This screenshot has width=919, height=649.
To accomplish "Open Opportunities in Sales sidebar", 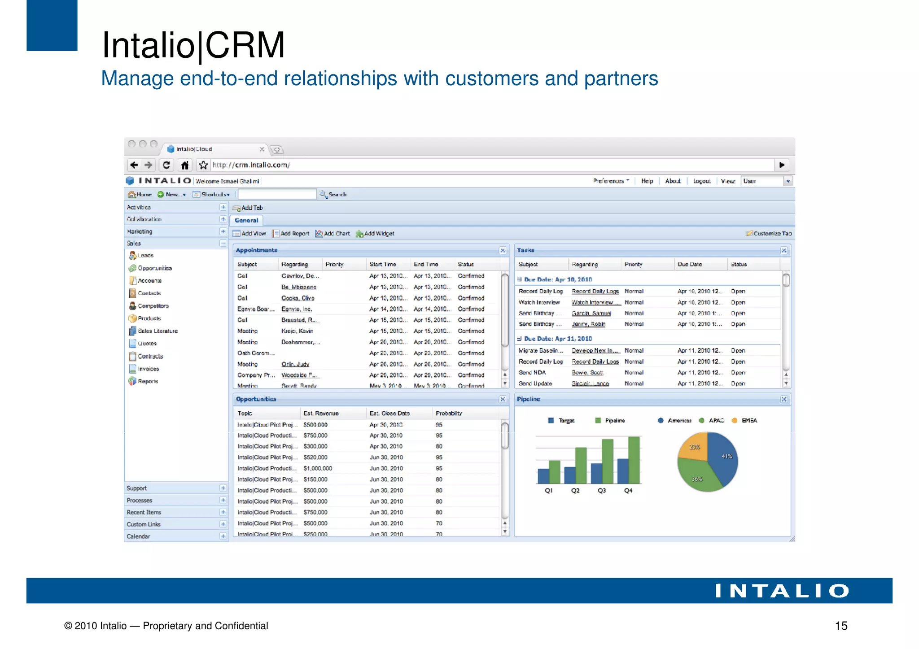I will pyautogui.click(x=150, y=268).
